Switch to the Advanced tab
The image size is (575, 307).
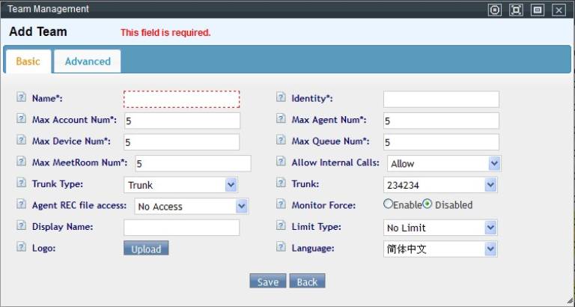[x=88, y=61]
